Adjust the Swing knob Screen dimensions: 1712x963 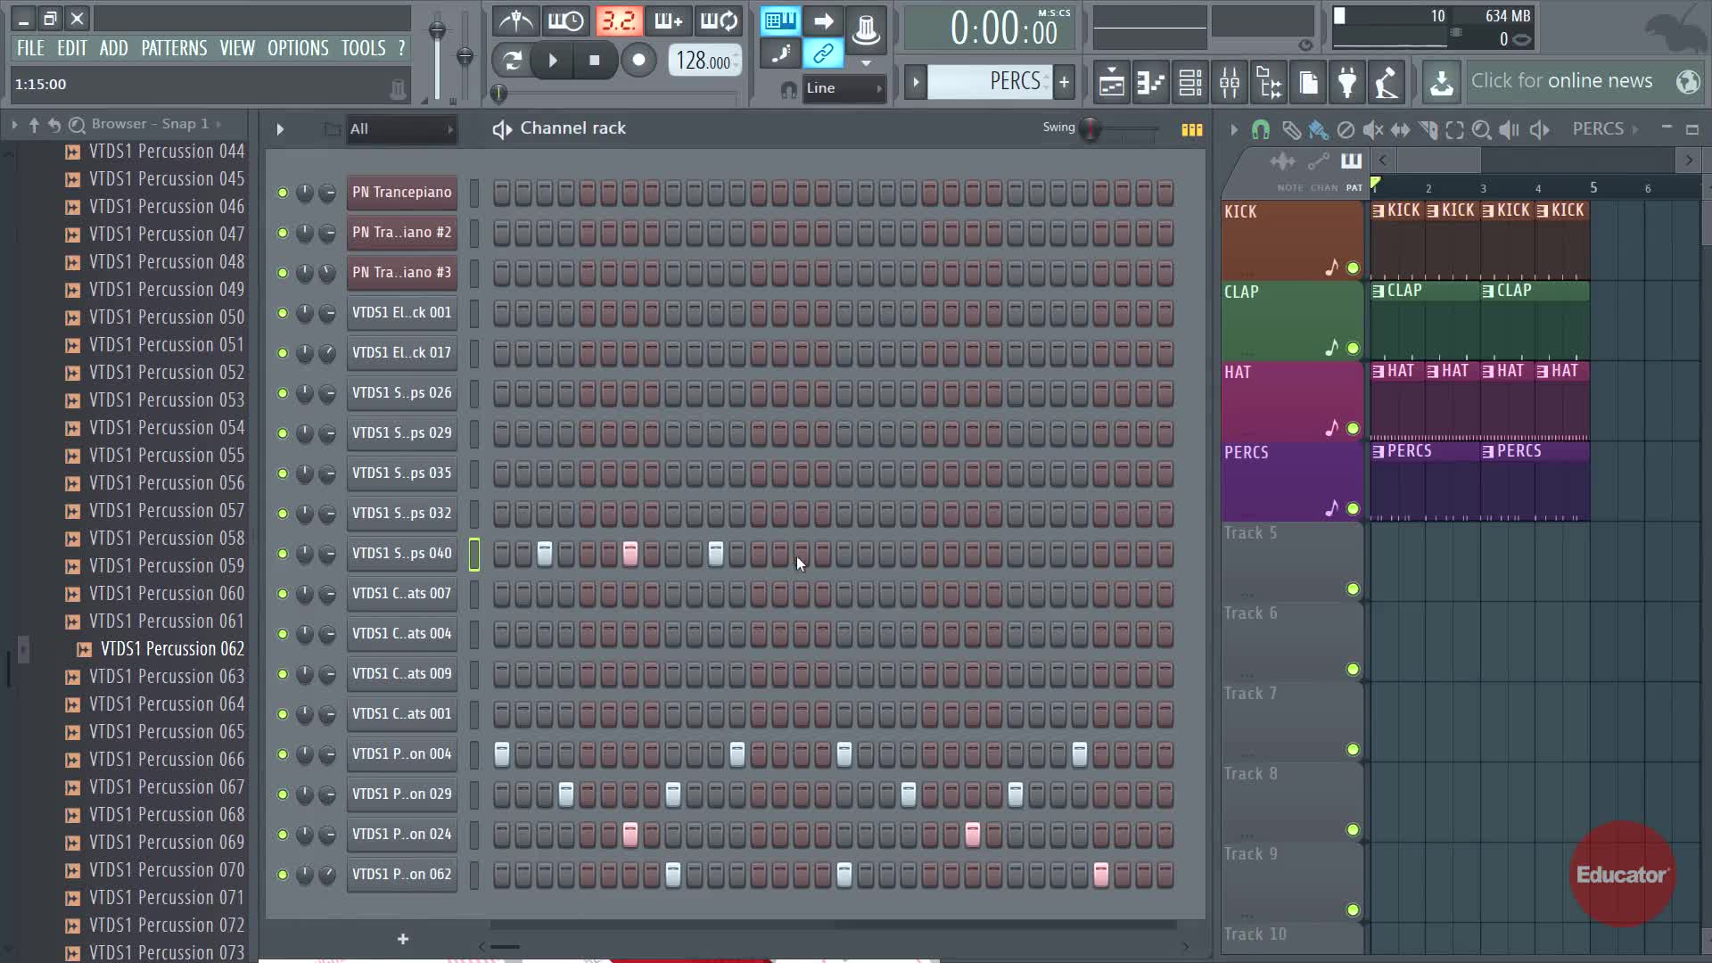[x=1090, y=129]
